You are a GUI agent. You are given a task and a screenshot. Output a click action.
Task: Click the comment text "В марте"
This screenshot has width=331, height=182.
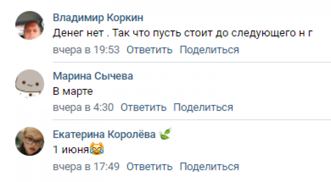pos(73,91)
